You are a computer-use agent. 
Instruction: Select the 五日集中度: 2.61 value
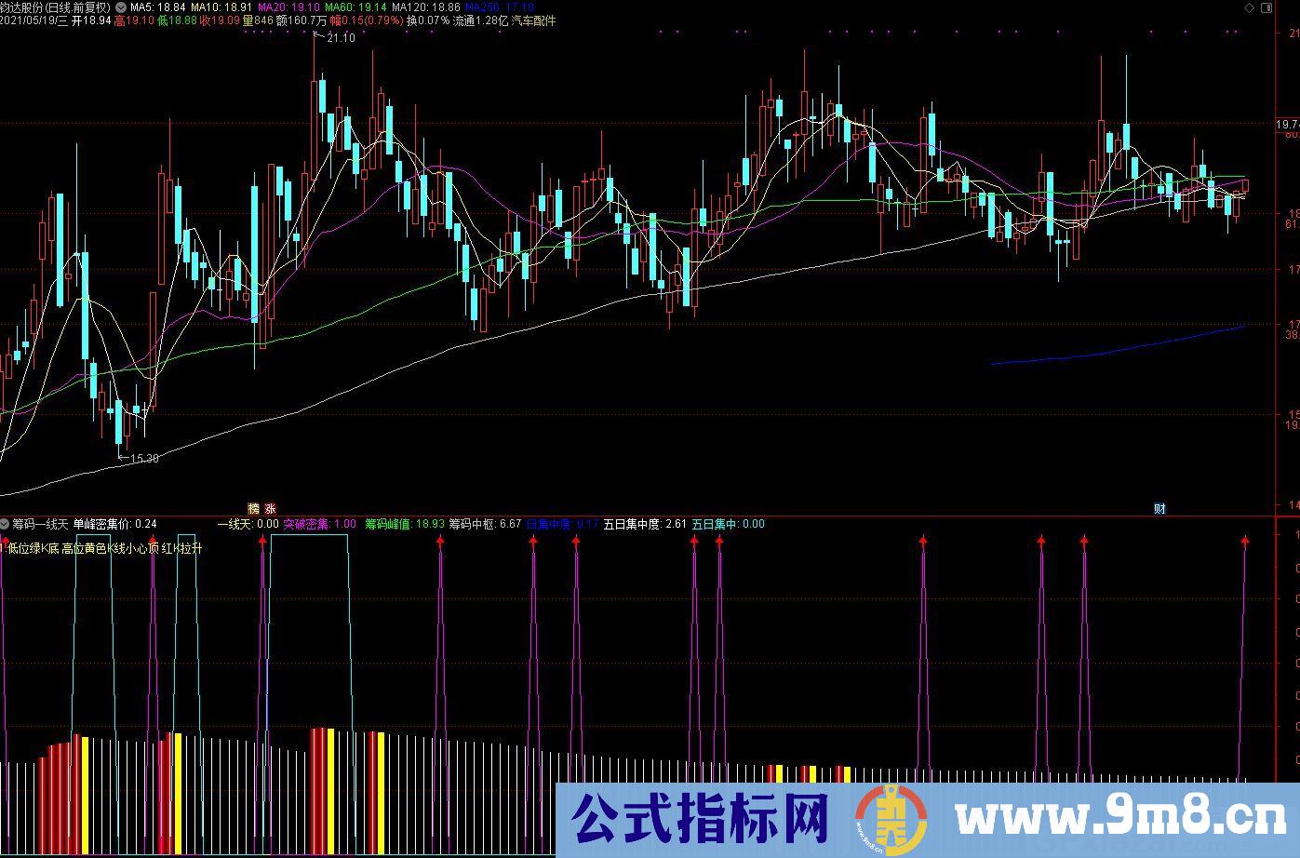[645, 524]
